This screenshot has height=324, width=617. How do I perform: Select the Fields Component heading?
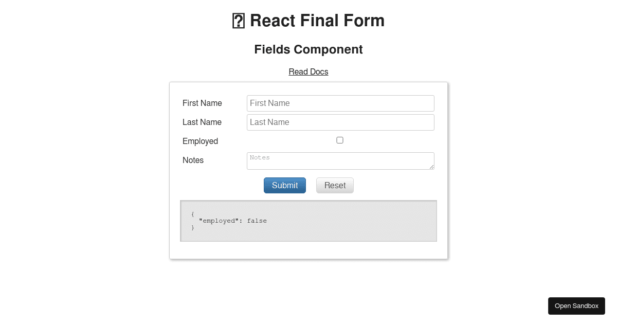(308, 49)
